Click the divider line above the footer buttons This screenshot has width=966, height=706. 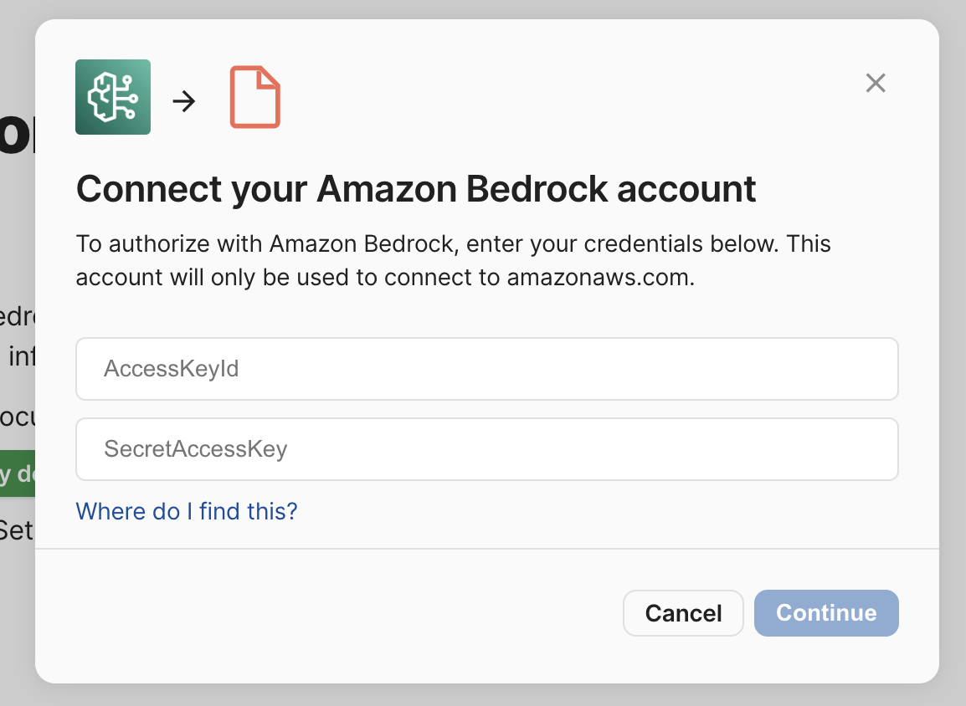486,549
